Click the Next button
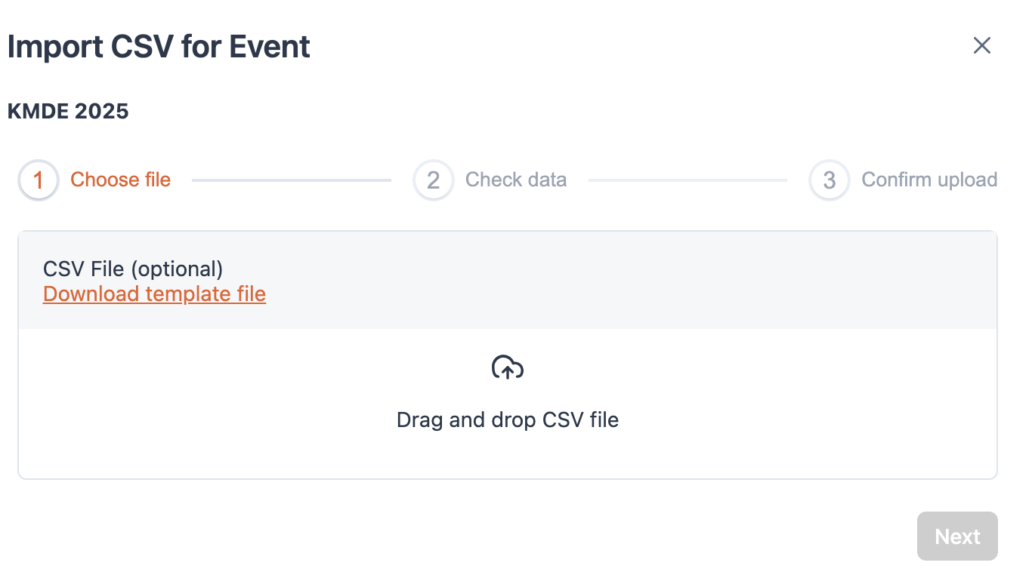The width and height of the screenshot is (1032, 584). (957, 536)
